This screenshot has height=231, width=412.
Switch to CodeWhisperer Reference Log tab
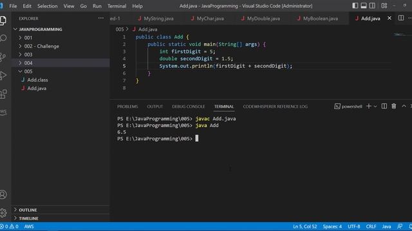(275, 107)
